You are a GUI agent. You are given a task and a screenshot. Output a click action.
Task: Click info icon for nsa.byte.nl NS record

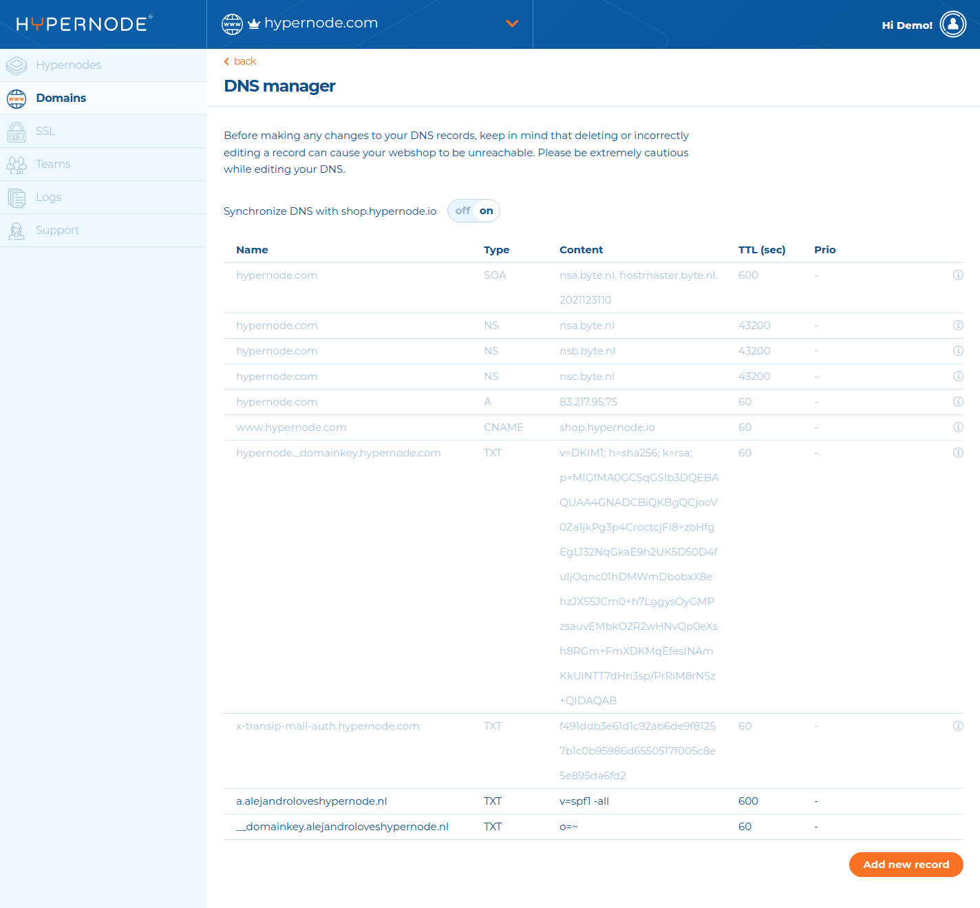[x=958, y=326]
